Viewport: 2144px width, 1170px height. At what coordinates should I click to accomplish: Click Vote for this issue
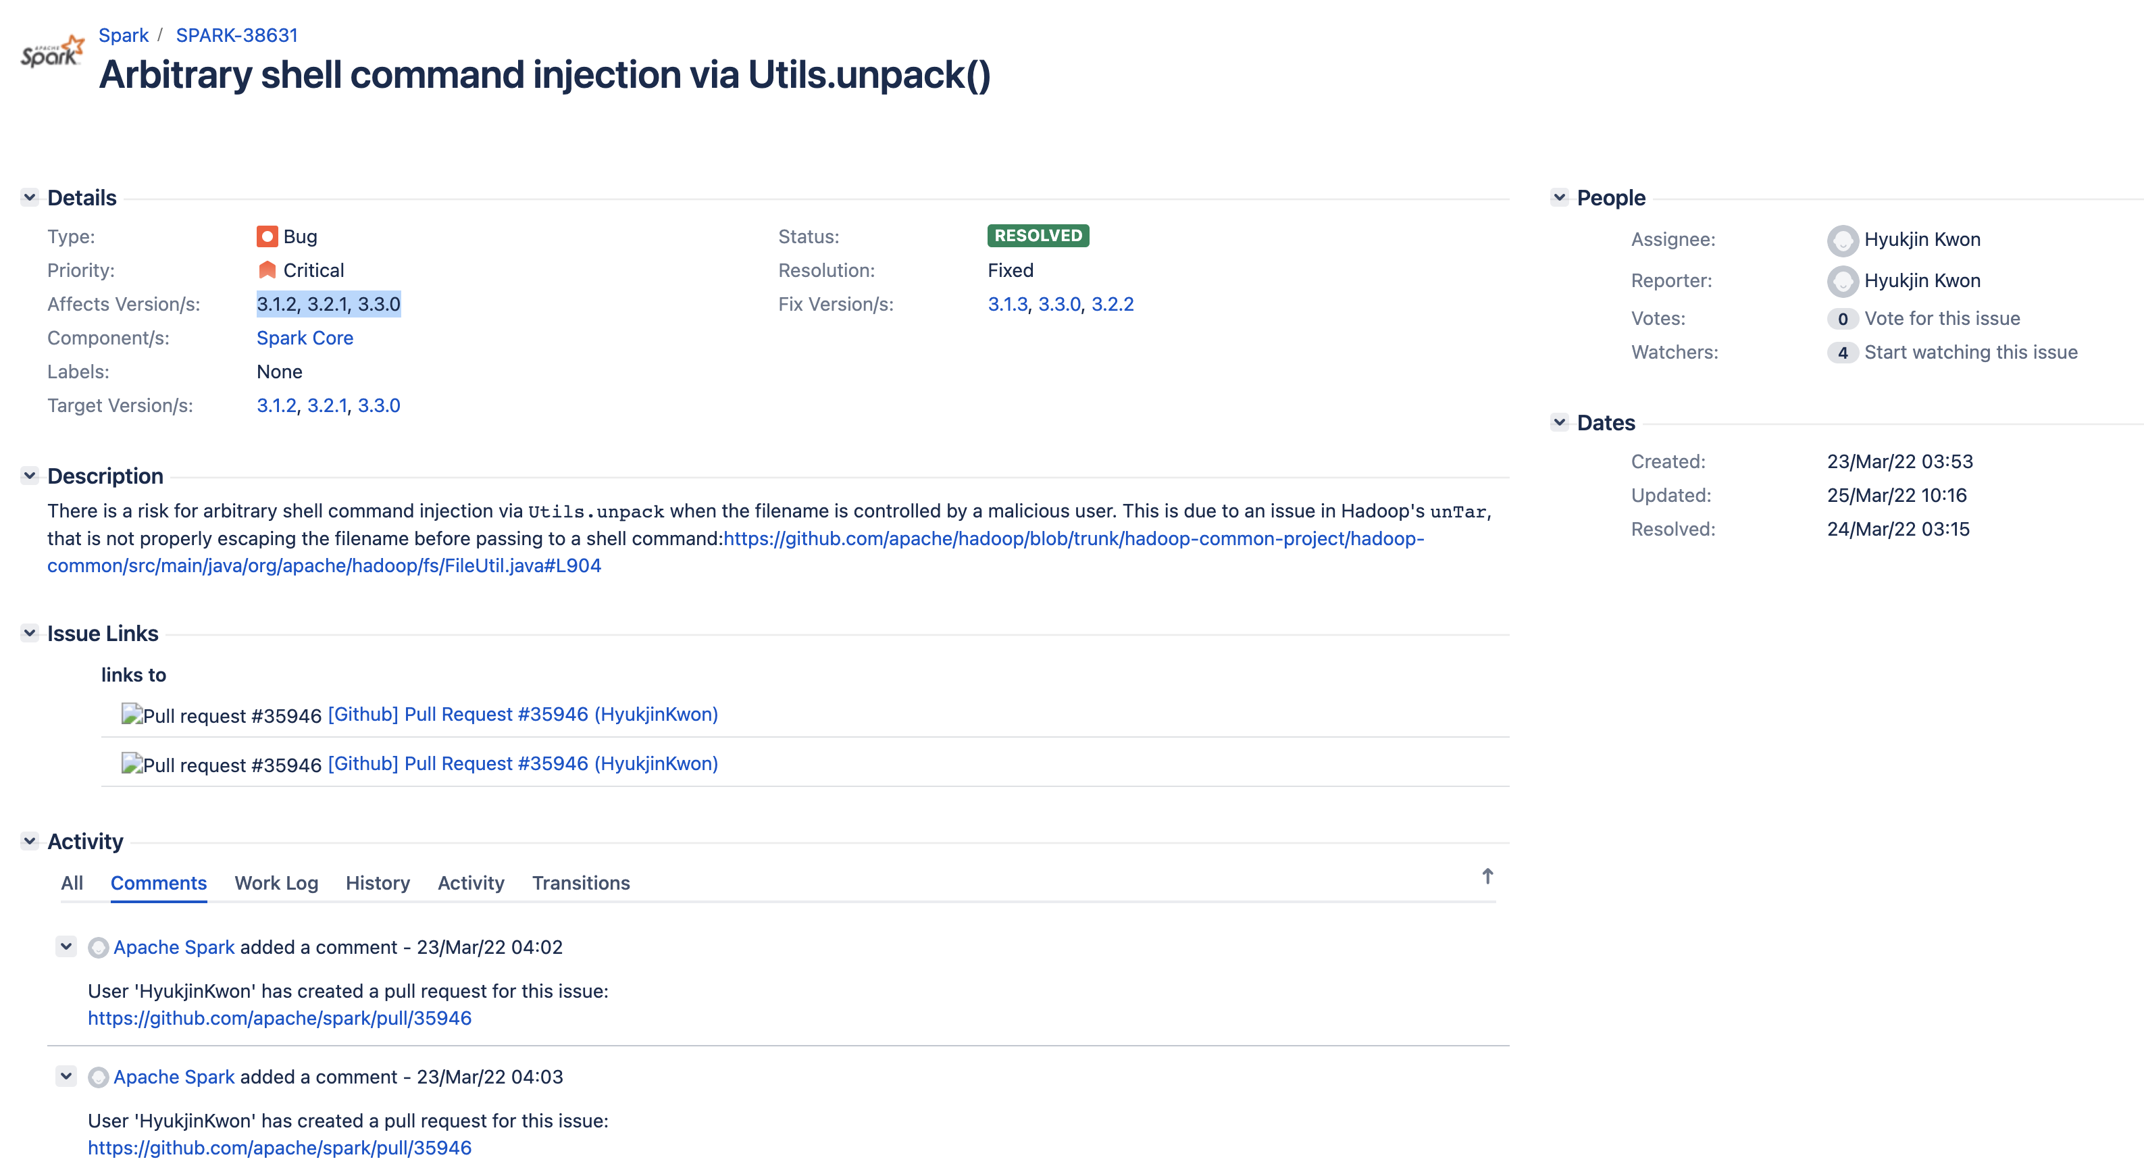point(1942,319)
